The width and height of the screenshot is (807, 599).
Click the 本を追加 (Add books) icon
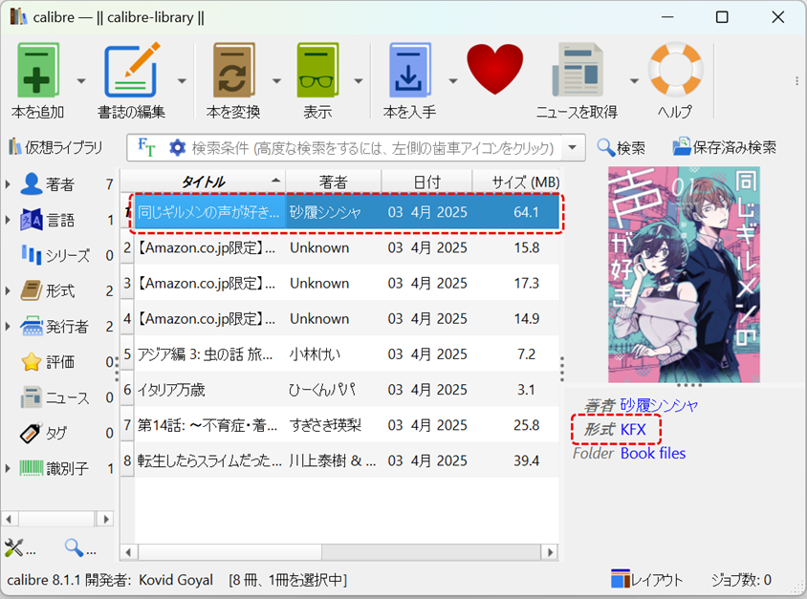point(37,71)
